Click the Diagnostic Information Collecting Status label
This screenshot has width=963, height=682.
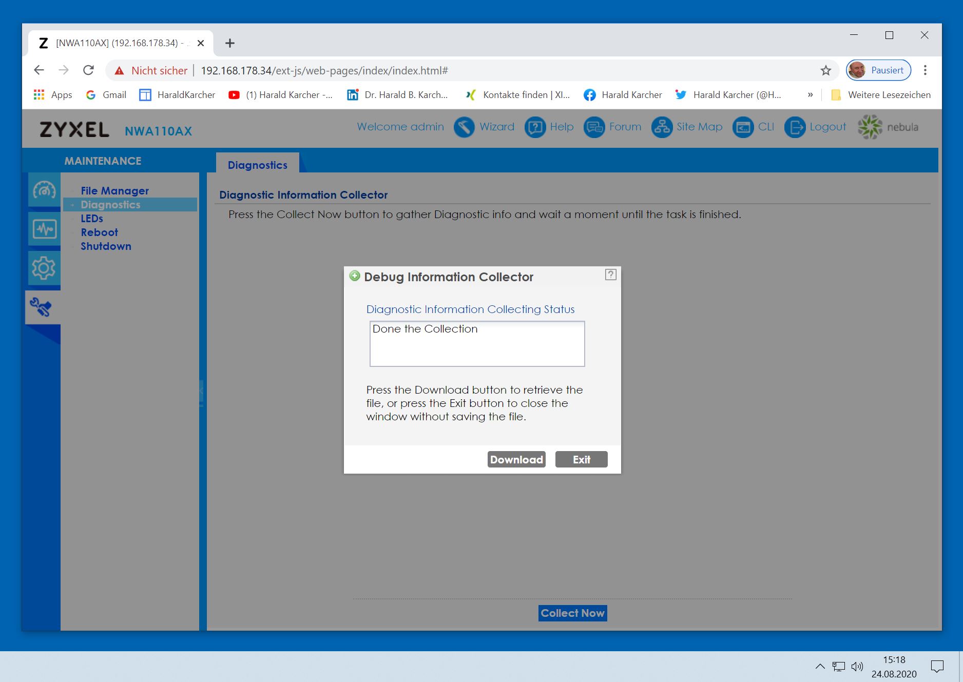[470, 309]
